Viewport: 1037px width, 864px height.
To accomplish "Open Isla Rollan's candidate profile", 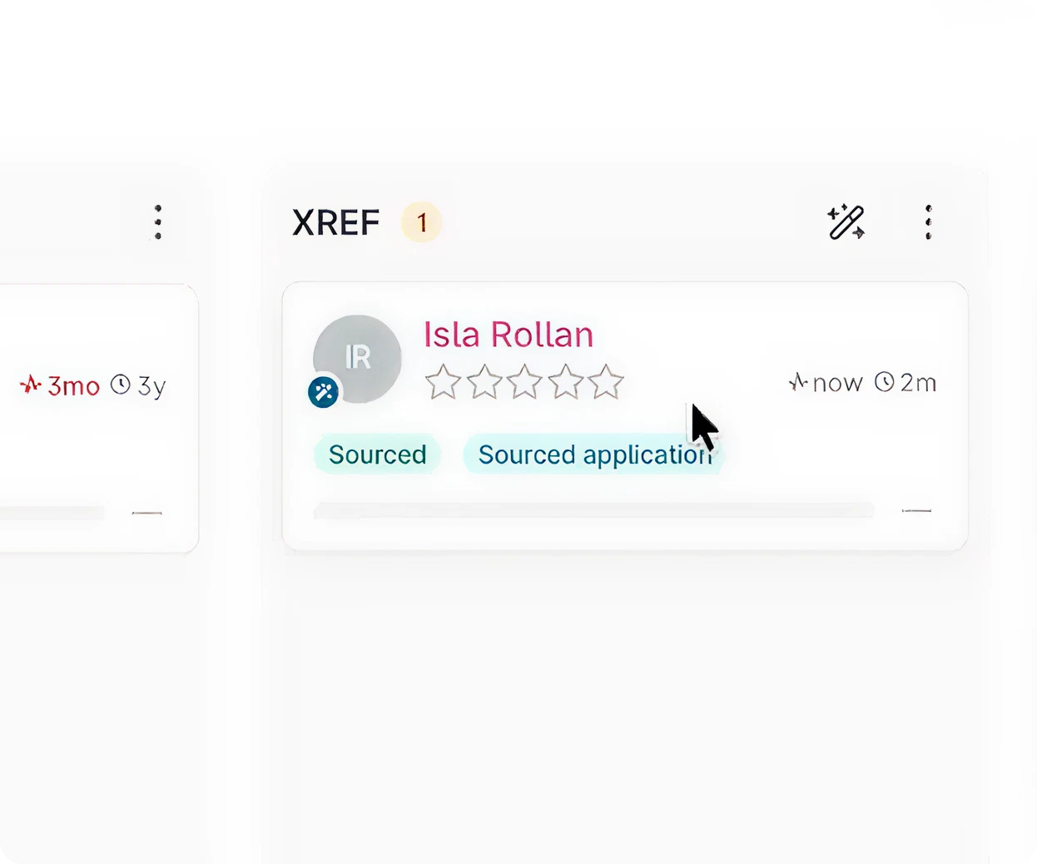I will tap(508, 334).
